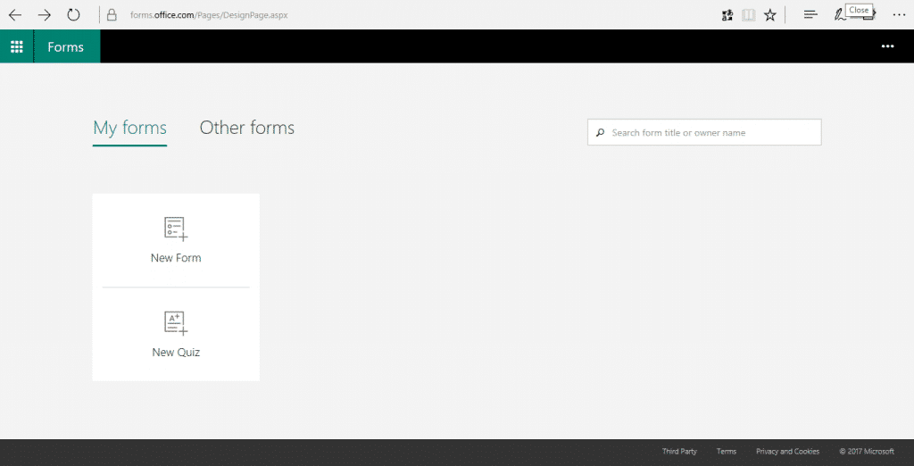The height and width of the screenshot is (466, 914).
Task: Click the Make a Web Note pen icon
Action: (838, 15)
